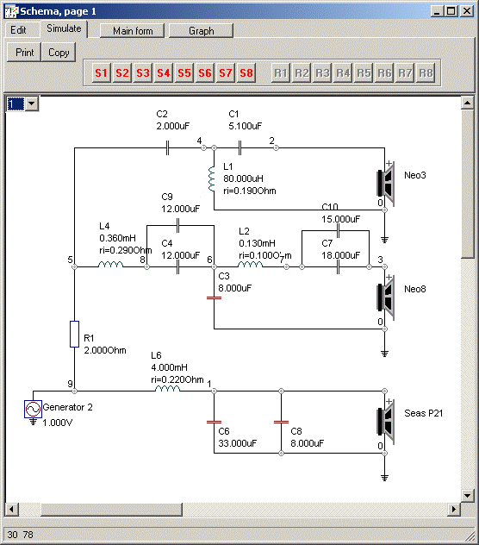
Task: Click the Print button
Action: coord(24,53)
